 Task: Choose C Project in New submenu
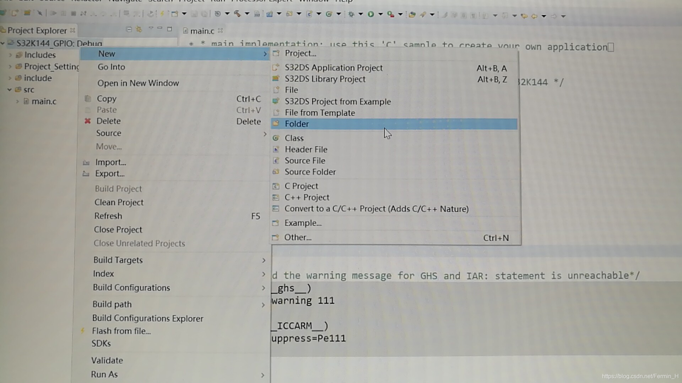point(394,186)
